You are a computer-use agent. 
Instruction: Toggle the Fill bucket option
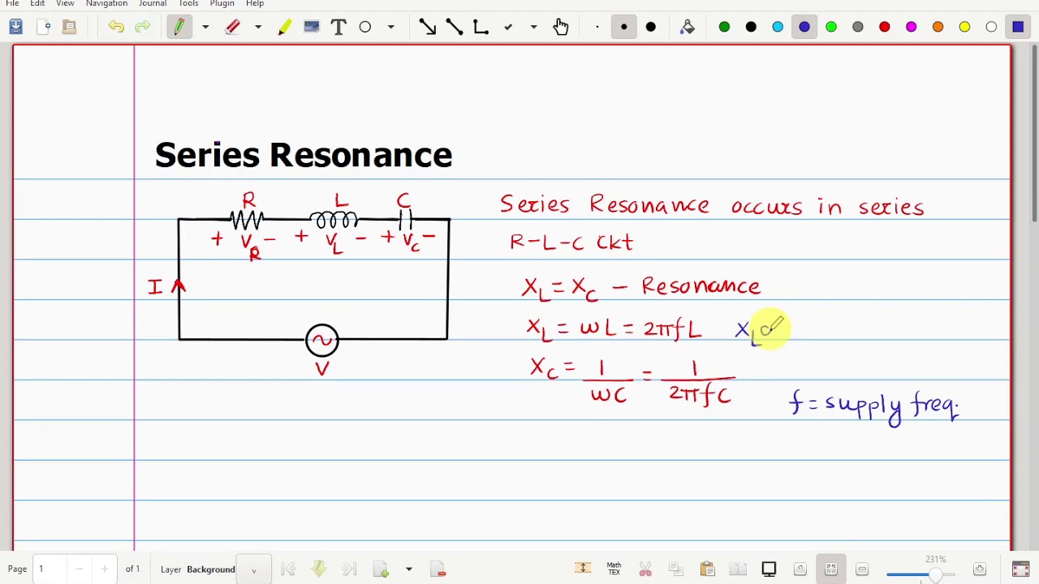coord(688,27)
